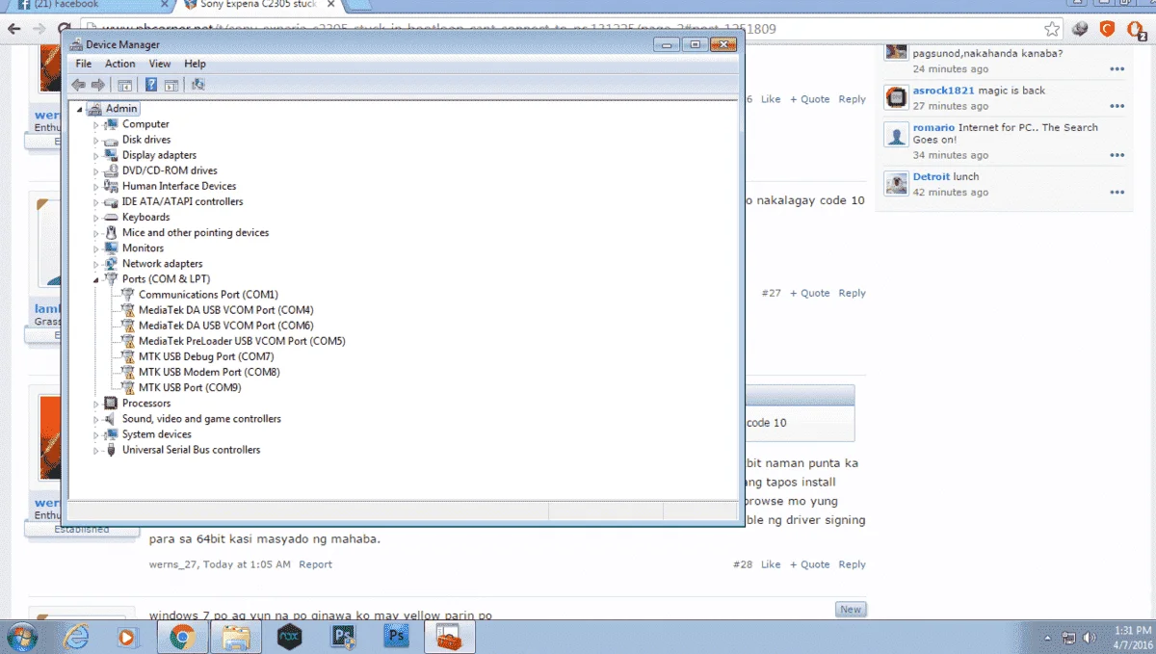
Task: Select MediaTek DA USB VCOM Port (COM6)
Action: [x=225, y=326]
